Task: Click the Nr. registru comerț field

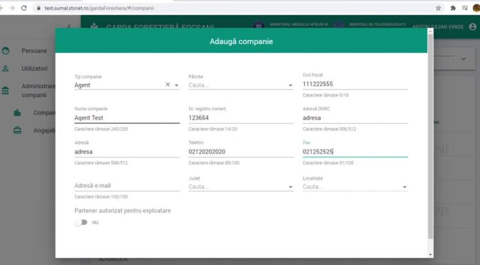Action: (x=241, y=118)
